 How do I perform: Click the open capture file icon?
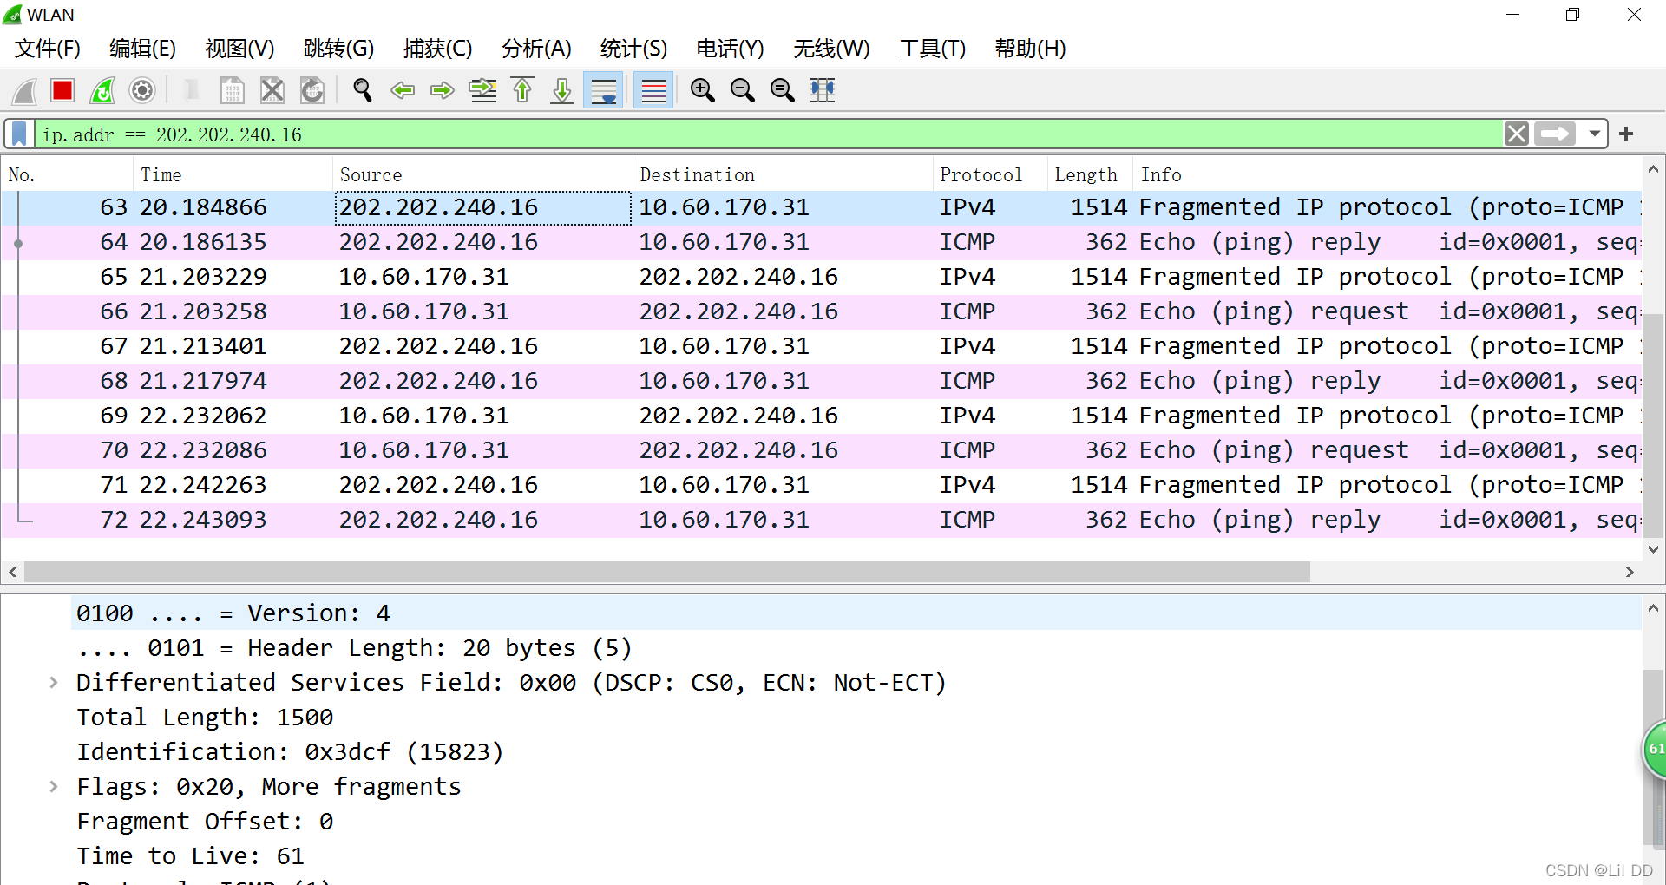pos(193,90)
